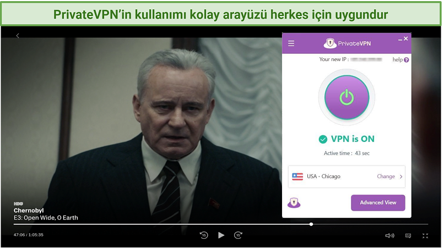Click the PrivateVPN shield icon at bottom left
444x248 pixels.
(x=294, y=203)
